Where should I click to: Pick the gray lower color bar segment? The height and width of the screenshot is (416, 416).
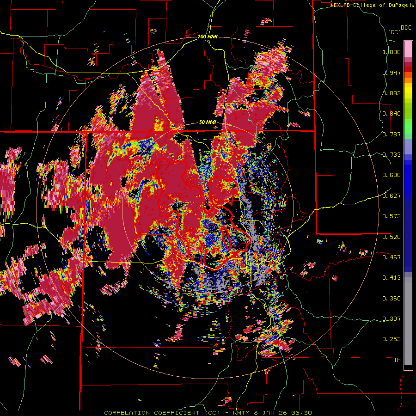(408, 321)
